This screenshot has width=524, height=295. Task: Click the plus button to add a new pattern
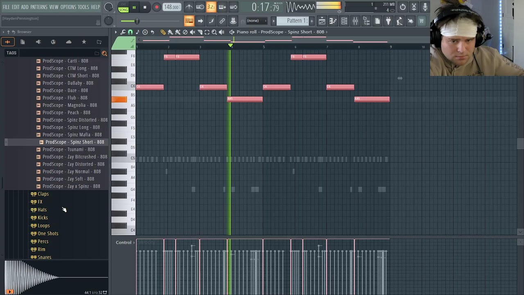coord(312,21)
